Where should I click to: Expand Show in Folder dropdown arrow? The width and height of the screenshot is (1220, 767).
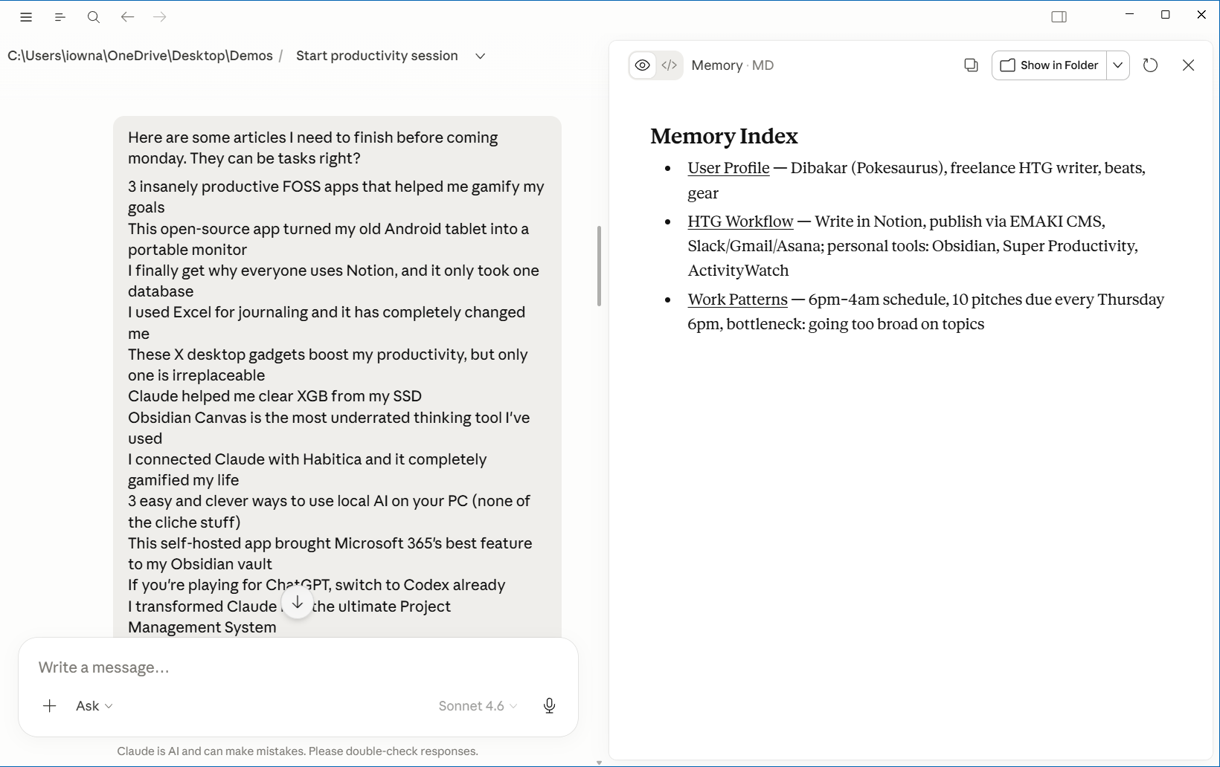pos(1118,65)
